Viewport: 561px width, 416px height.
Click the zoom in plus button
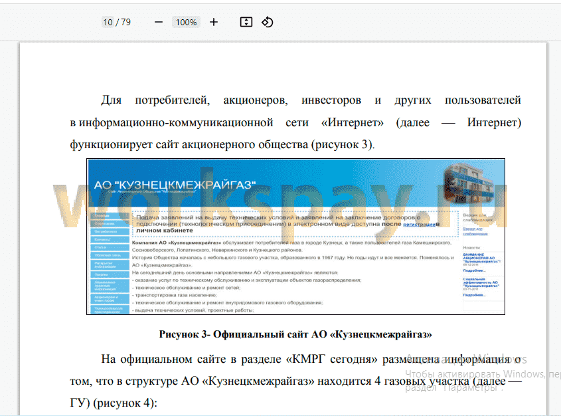coord(214,22)
